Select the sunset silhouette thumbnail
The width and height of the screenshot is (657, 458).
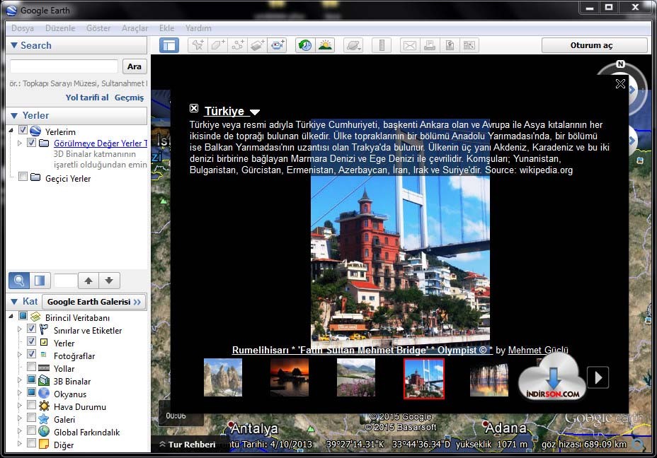click(x=290, y=377)
